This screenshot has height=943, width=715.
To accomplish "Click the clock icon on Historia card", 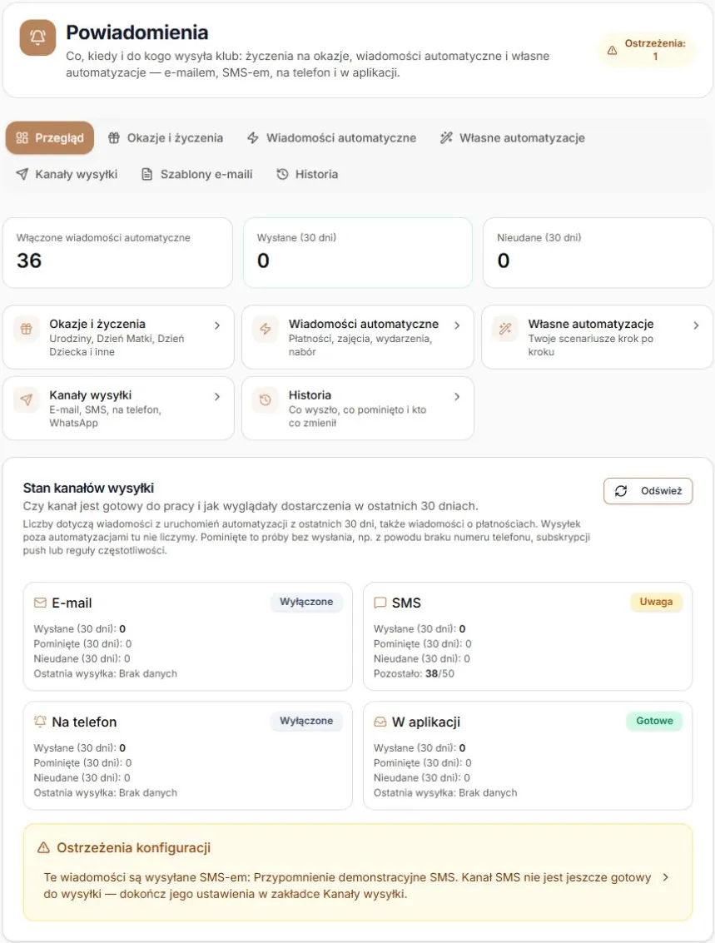I will click(266, 400).
